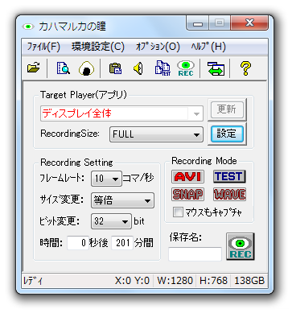The height and width of the screenshot is (313, 292).
Task: Enable the マウスもキャプチャ checkbox
Action: pos(178,212)
